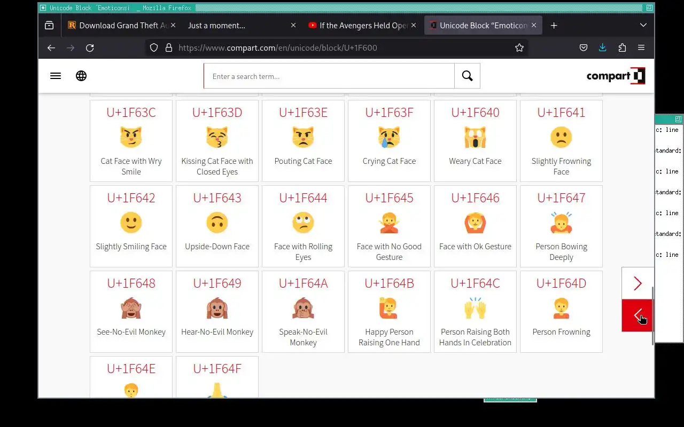Click the page vertical scrollbar
This screenshot has height=427, width=684.
[652, 315]
